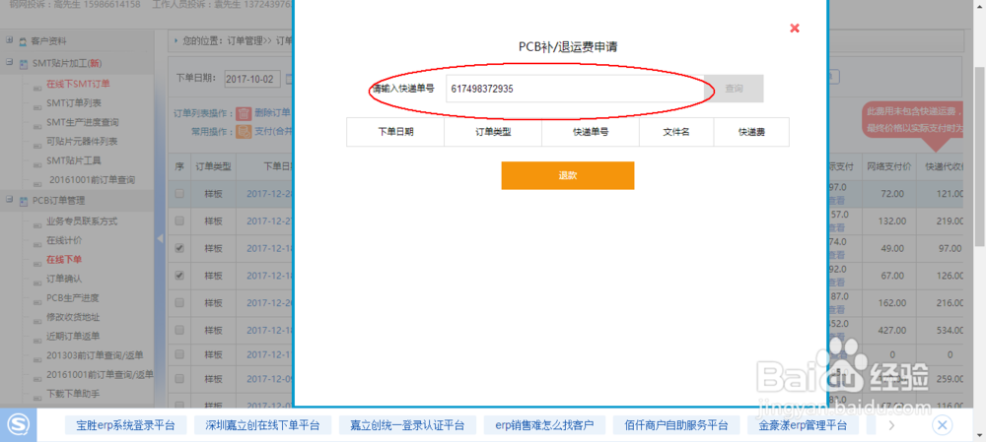Click the 121.00 cell in order list

pos(941,195)
